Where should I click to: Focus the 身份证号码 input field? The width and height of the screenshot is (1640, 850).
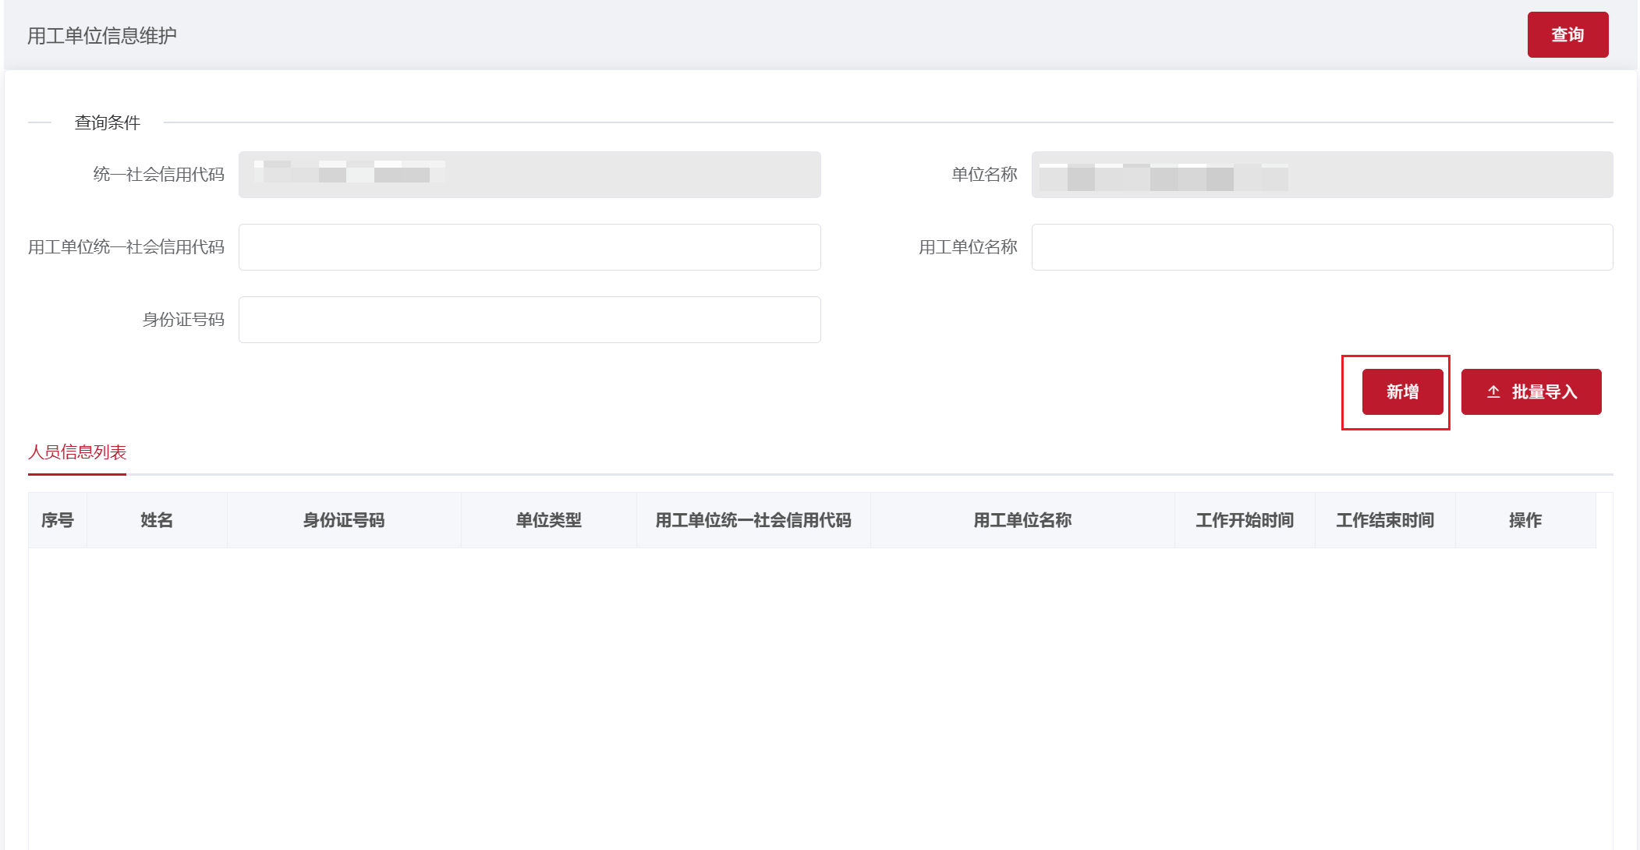click(x=530, y=320)
